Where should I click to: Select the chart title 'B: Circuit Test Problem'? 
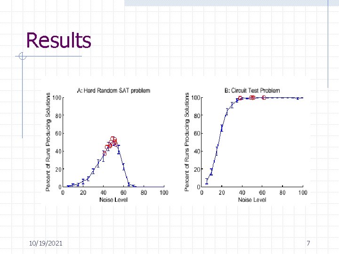coord(252,90)
